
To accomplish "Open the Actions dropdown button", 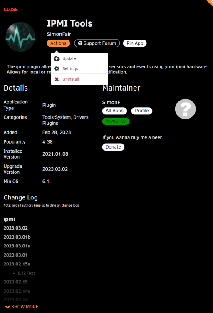I will pos(58,43).
